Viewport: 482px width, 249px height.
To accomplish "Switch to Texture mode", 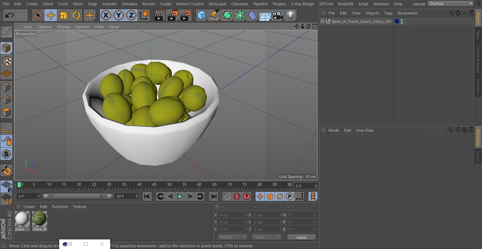I will pos(6,61).
